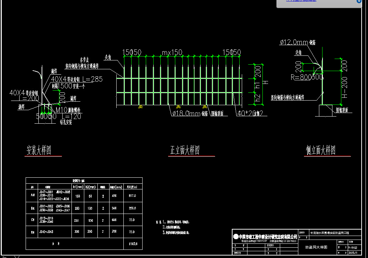Select the 正立面大样图 drawing title
The width and height of the screenshot is (368, 258).
(185, 150)
